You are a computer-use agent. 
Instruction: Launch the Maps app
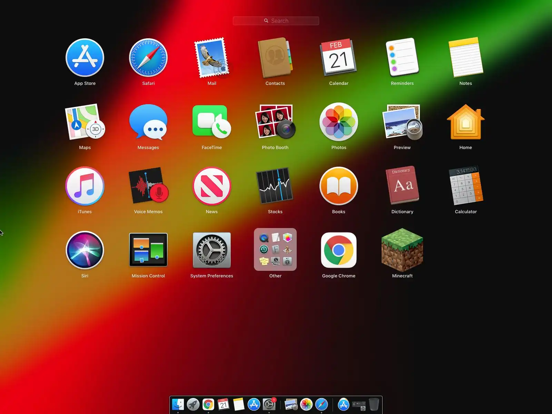(85, 121)
